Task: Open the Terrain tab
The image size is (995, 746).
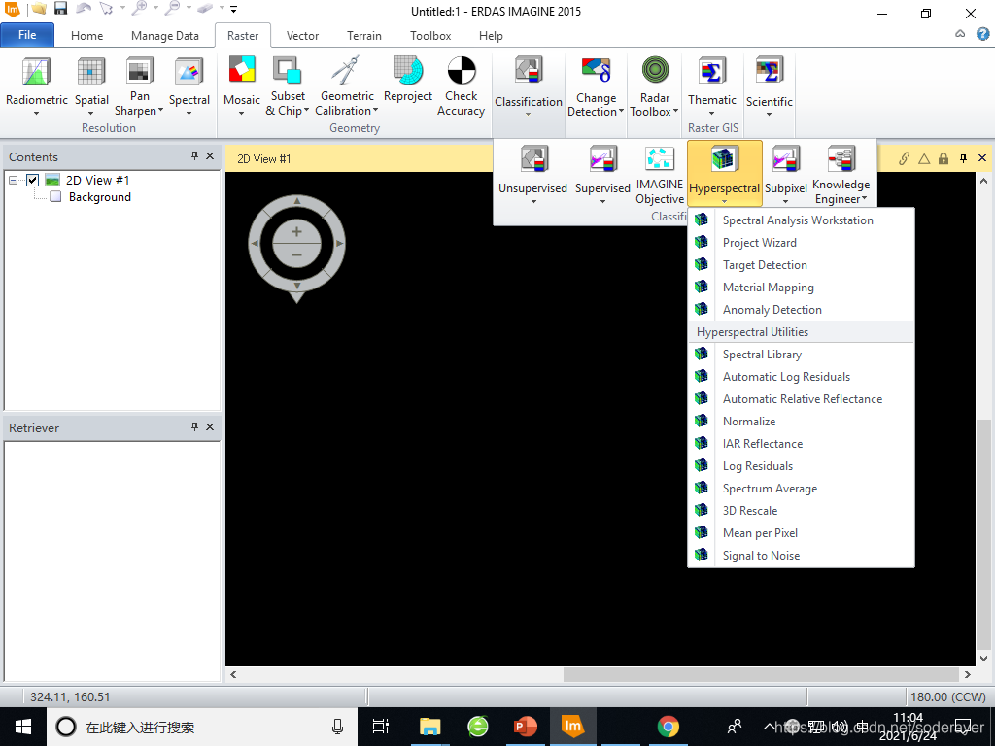Action: (x=364, y=36)
